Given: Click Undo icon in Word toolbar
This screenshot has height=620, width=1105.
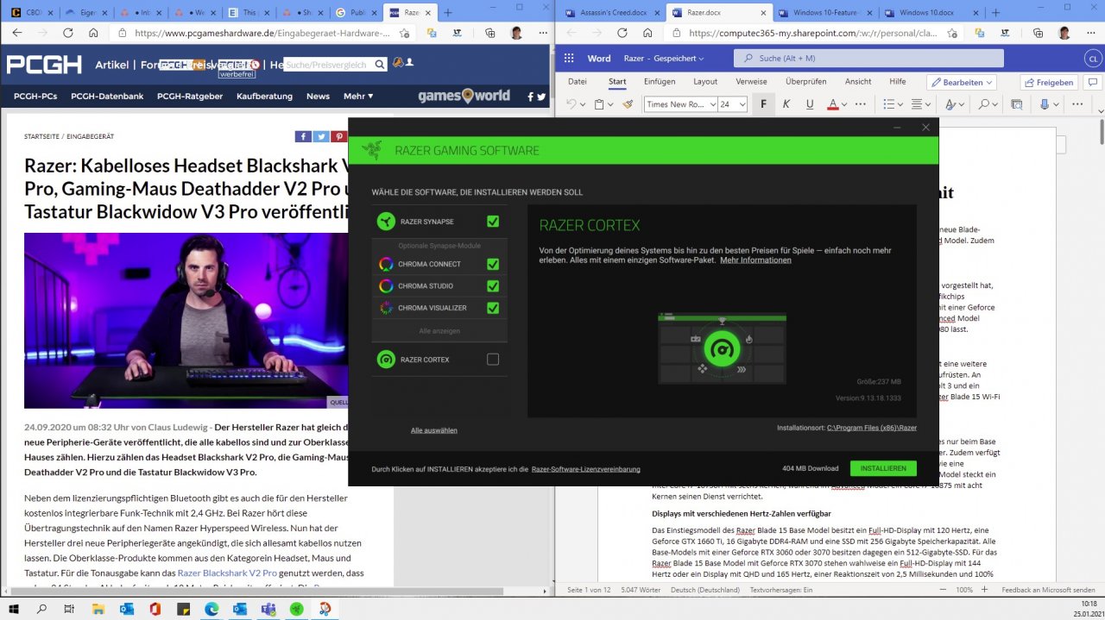Looking at the screenshot, I should [571, 104].
